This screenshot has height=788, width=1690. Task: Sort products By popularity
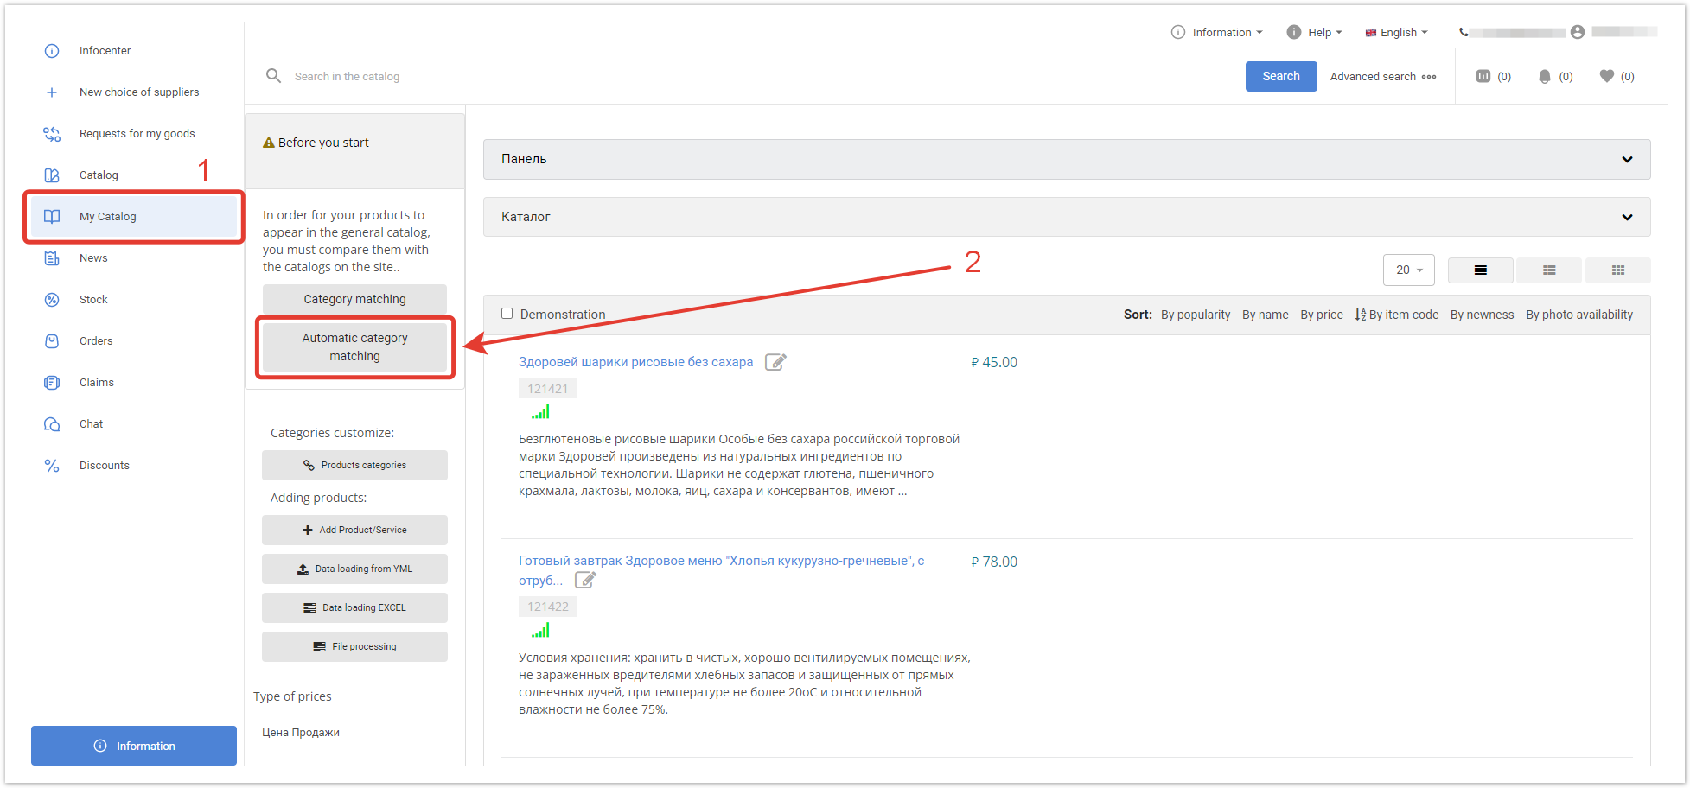pyautogui.click(x=1196, y=315)
